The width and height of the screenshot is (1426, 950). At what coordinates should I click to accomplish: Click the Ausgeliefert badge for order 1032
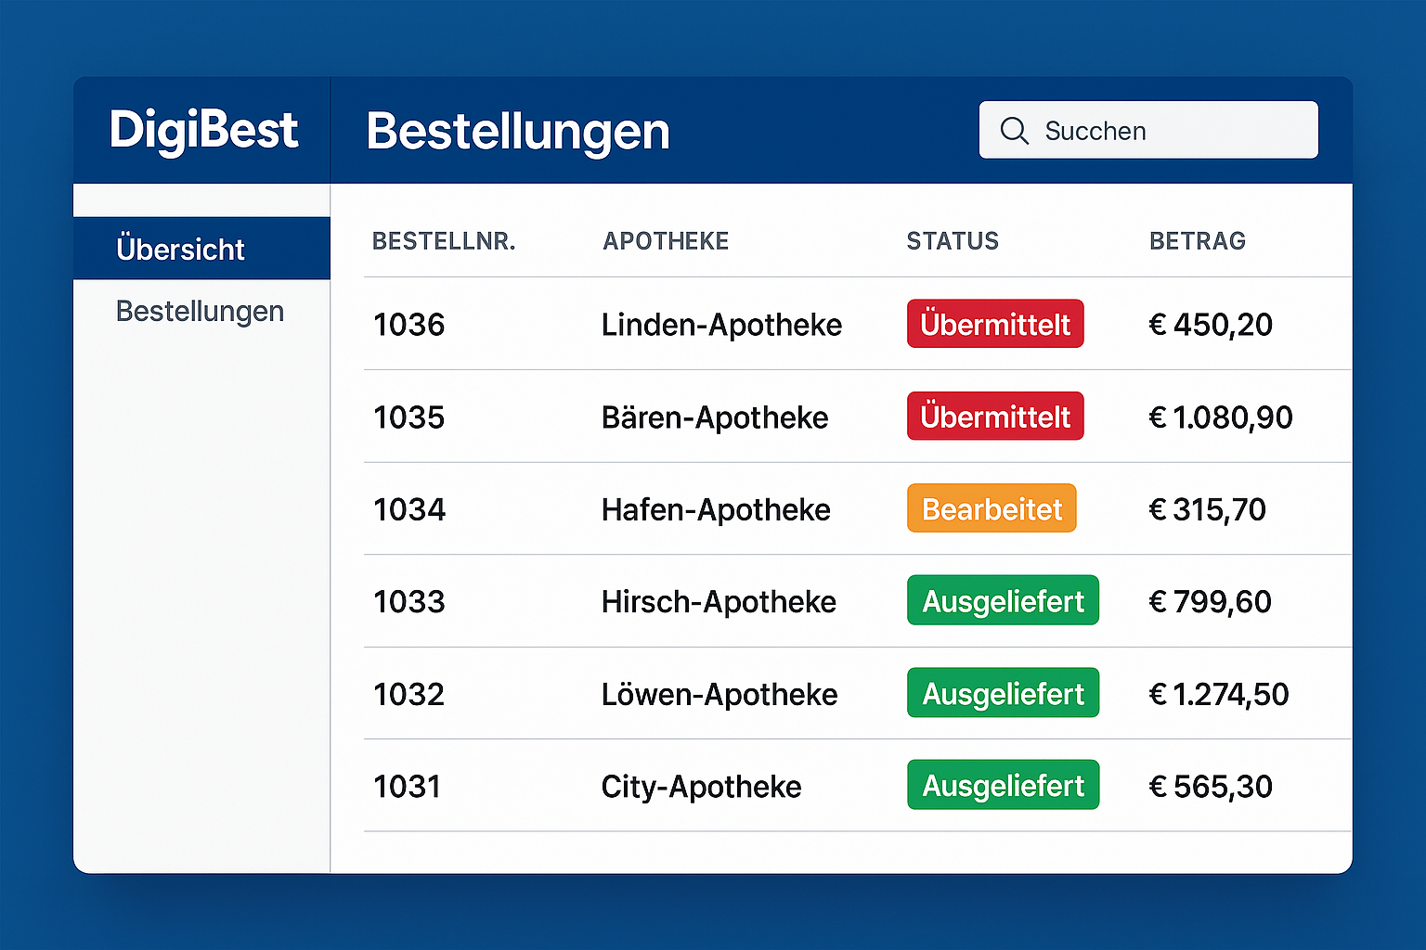[1003, 693]
